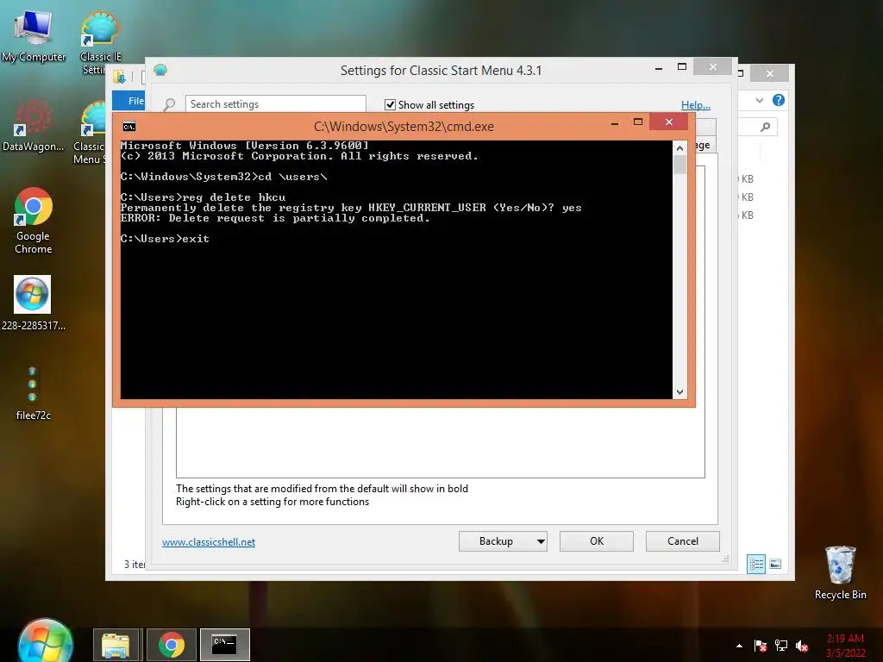
Task: Open File Explorer from taskbar
Action: tap(116, 645)
